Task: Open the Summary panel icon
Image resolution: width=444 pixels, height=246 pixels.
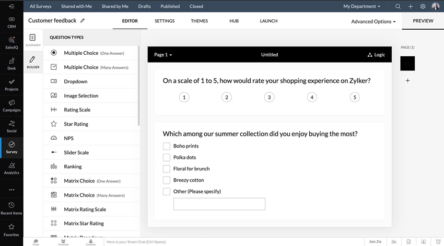Action: point(32,40)
